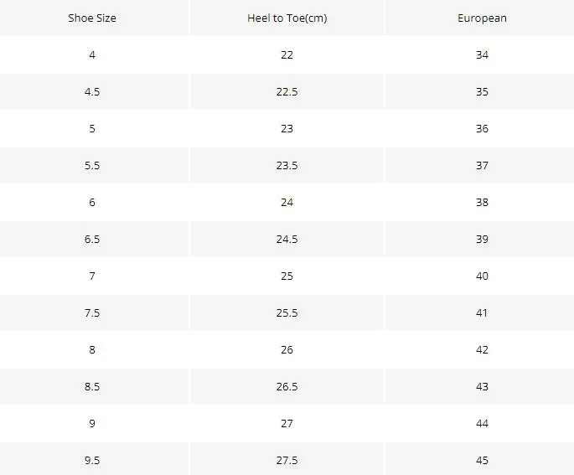Click the European column header
The width and height of the screenshot is (574, 475).
pos(482,18)
